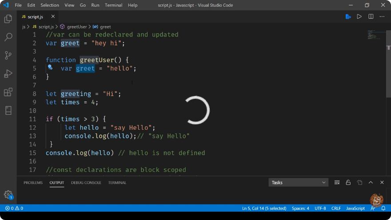391x220 pixels.
Task: Clear the output panel
Action: [x=337, y=183]
